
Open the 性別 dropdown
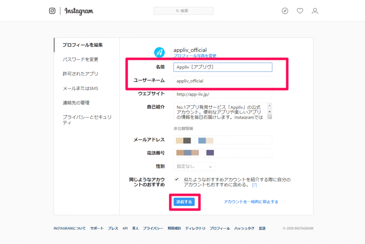194,167
